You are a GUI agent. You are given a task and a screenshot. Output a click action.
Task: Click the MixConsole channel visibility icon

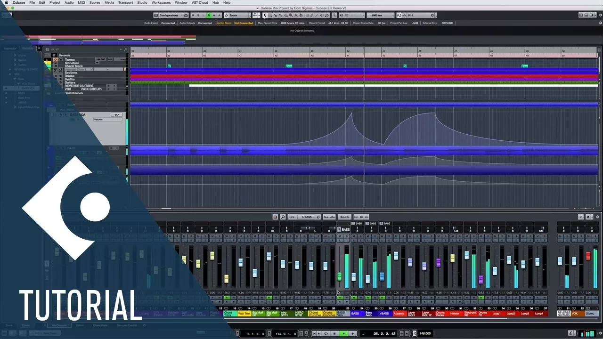tap(275, 217)
